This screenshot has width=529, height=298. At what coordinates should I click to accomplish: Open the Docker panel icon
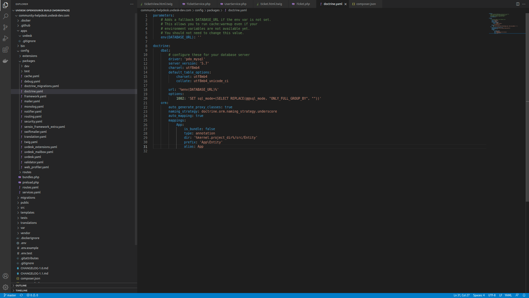5,61
